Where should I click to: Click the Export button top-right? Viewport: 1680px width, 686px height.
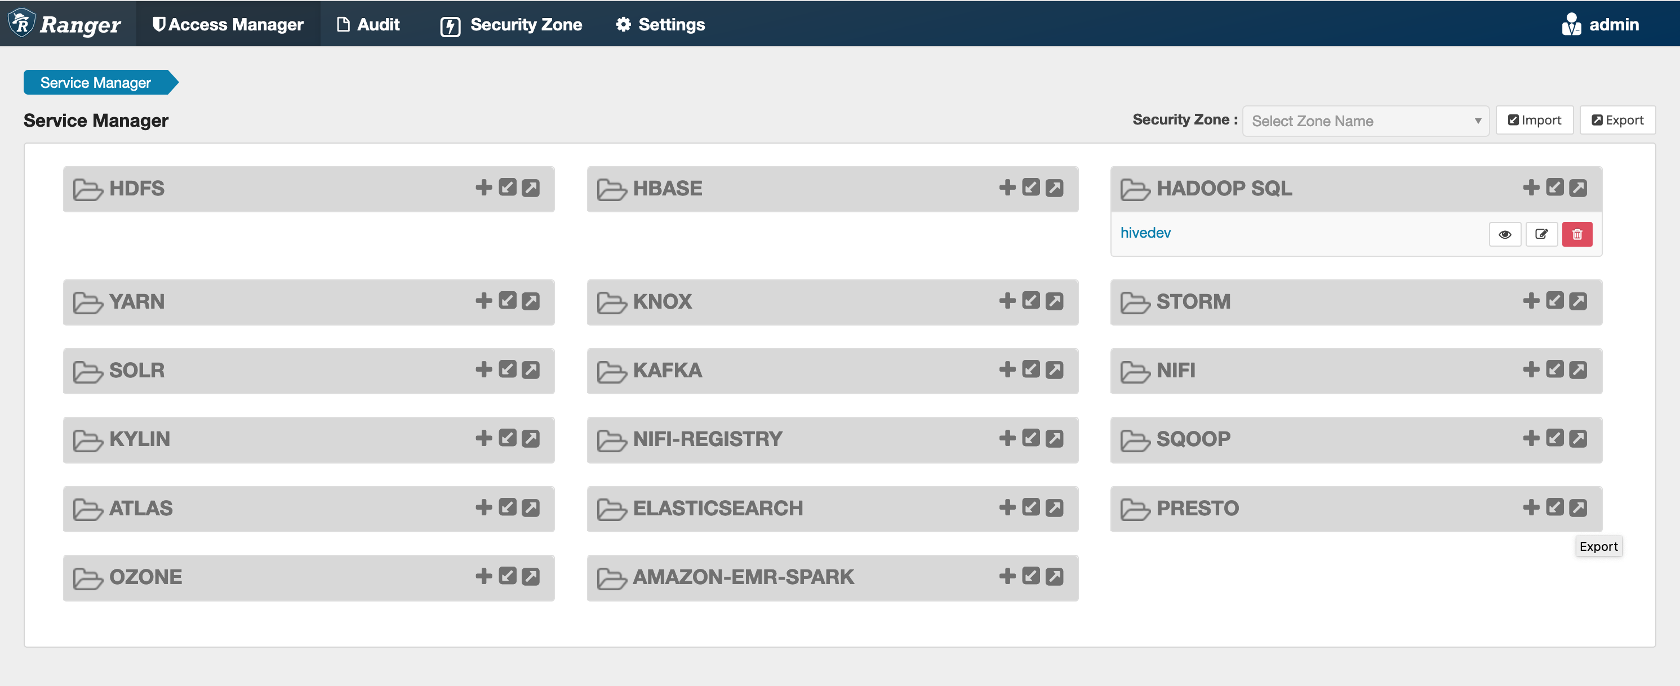pyautogui.click(x=1618, y=120)
